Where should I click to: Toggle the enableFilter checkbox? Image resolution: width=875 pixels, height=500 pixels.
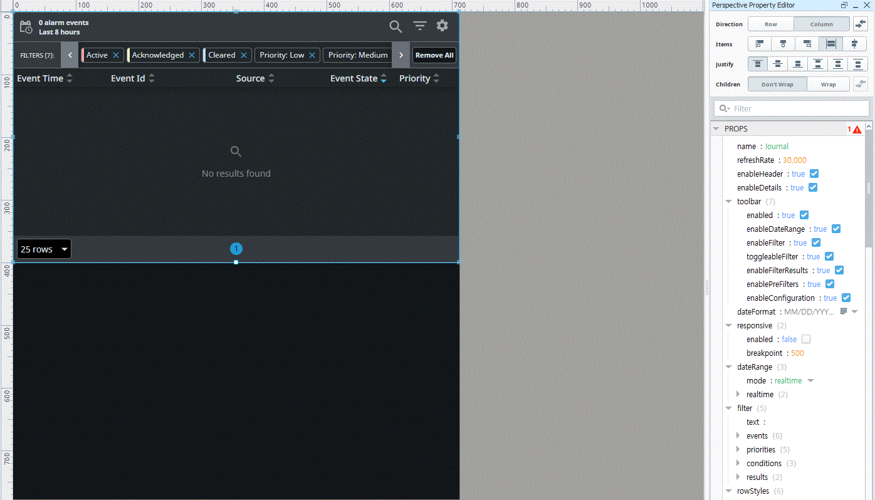[x=816, y=243]
